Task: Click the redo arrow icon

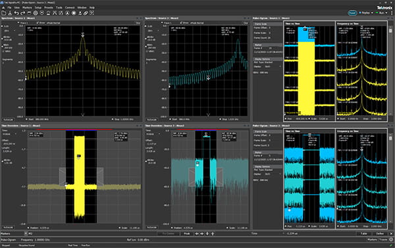Action: 22,13
